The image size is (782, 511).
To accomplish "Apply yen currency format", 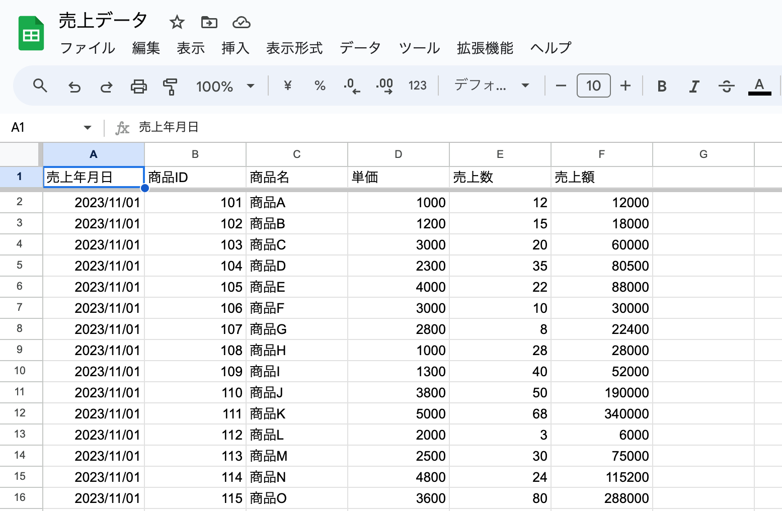I will point(288,86).
